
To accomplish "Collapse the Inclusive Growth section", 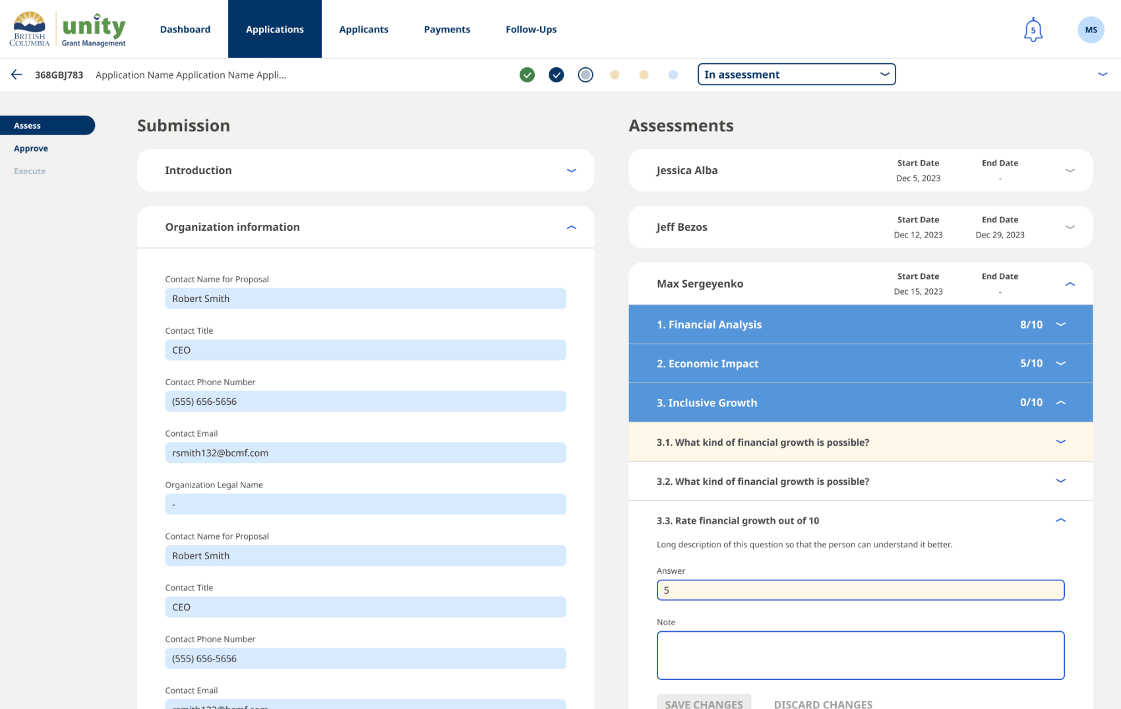I will [1060, 402].
